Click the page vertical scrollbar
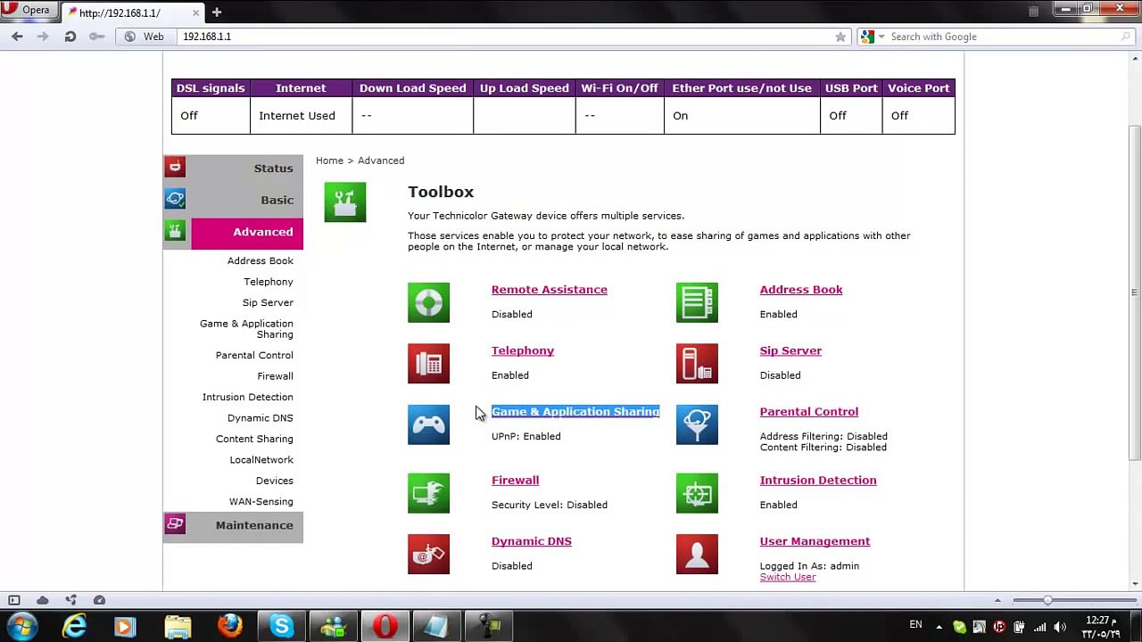This screenshot has width=1142, height=642. click(x=1135, y=294)
